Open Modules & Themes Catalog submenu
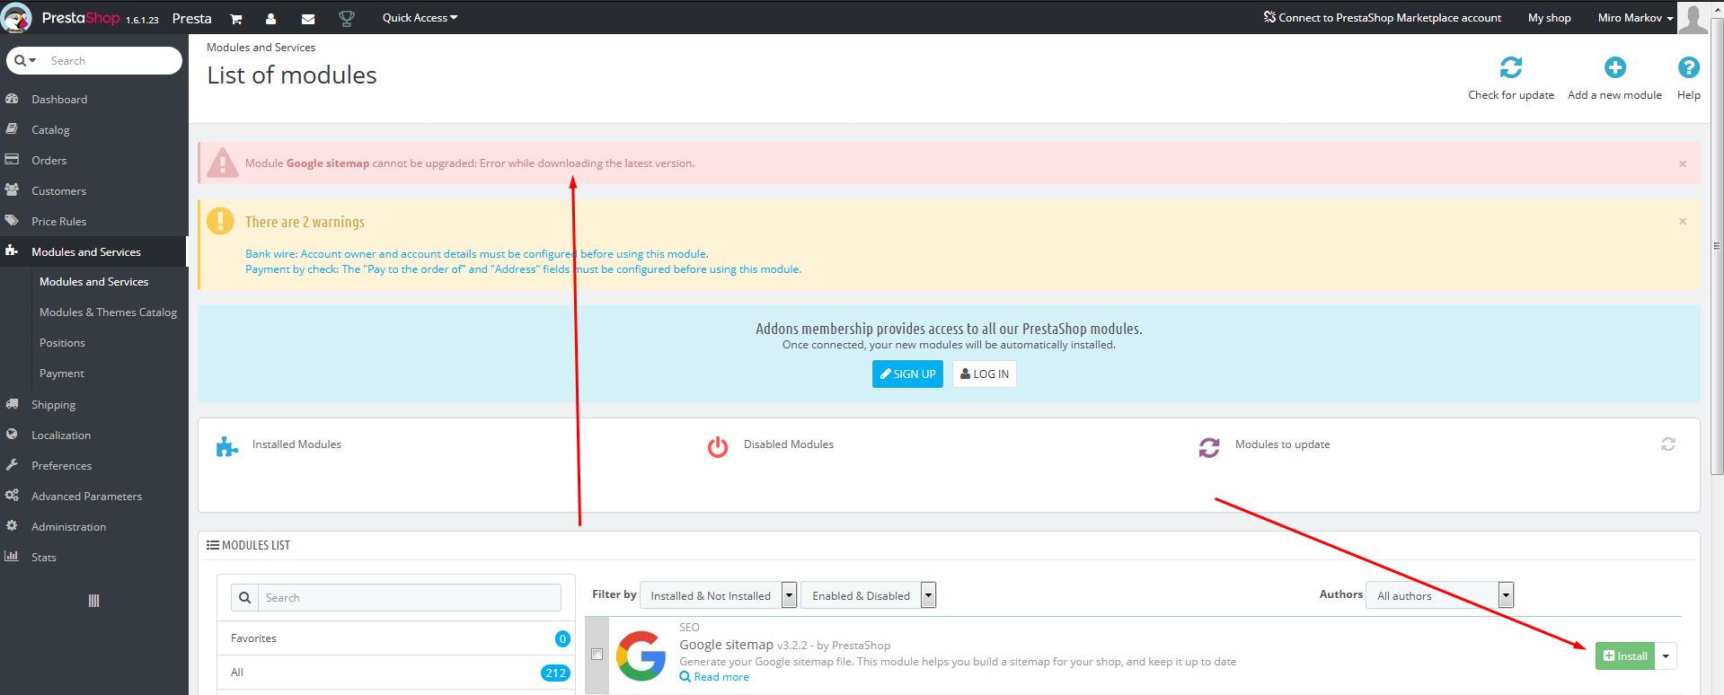The width and height of the screenshot is (1724, 695). [x=108, y=312]
